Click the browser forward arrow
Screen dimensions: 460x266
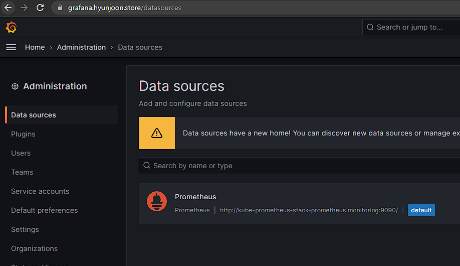point(24,8)
